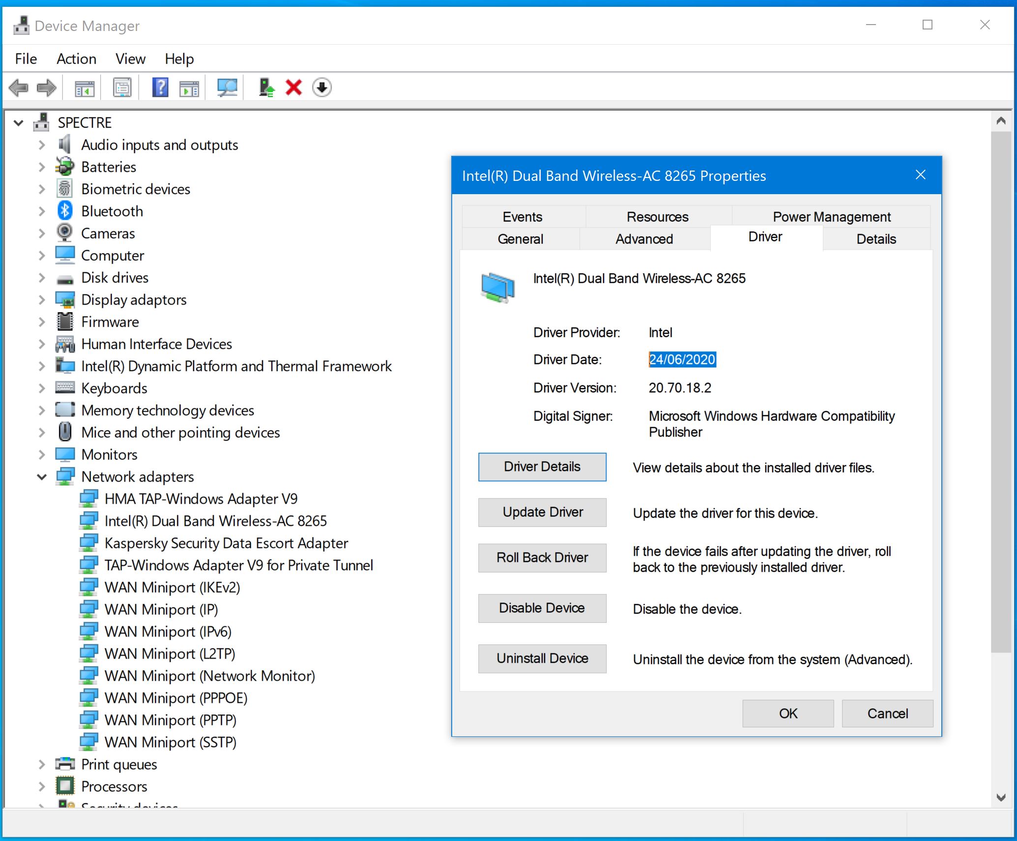
Task: Select Kaspersky Security Data Escort Adapter
Action: [226, 543]
